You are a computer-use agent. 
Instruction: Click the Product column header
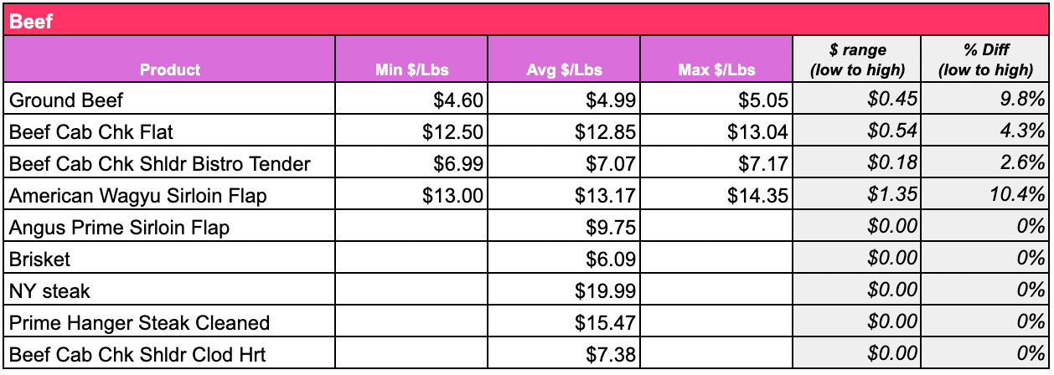(170, 59)
